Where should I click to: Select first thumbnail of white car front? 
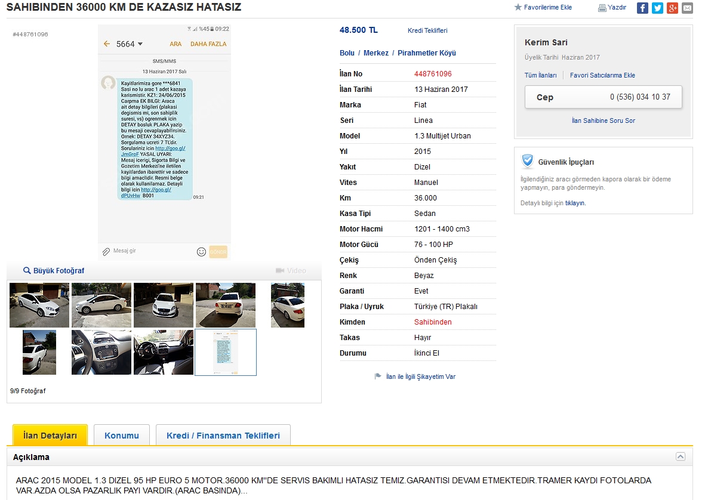pos(39,305)
